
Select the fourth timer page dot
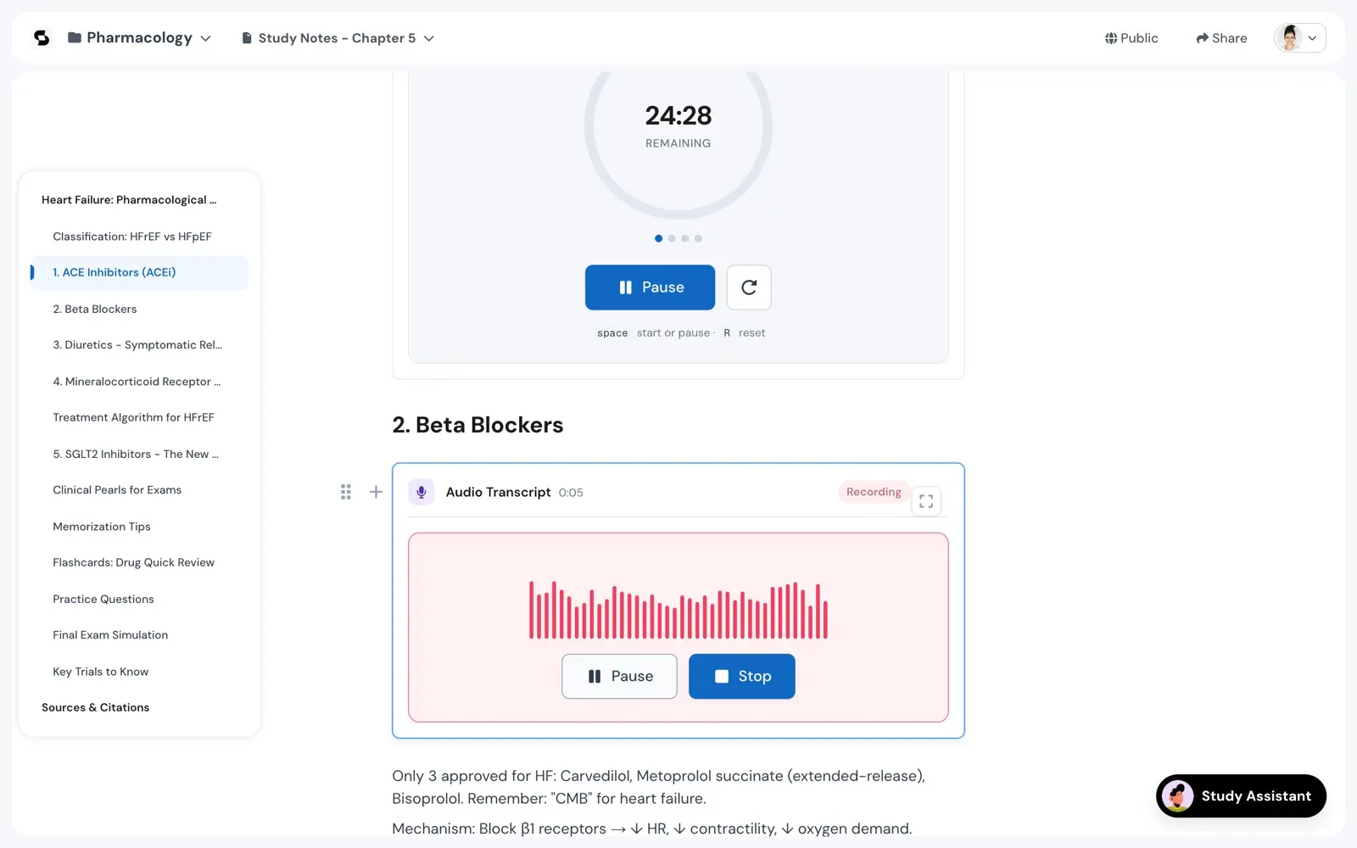point(698,238)
